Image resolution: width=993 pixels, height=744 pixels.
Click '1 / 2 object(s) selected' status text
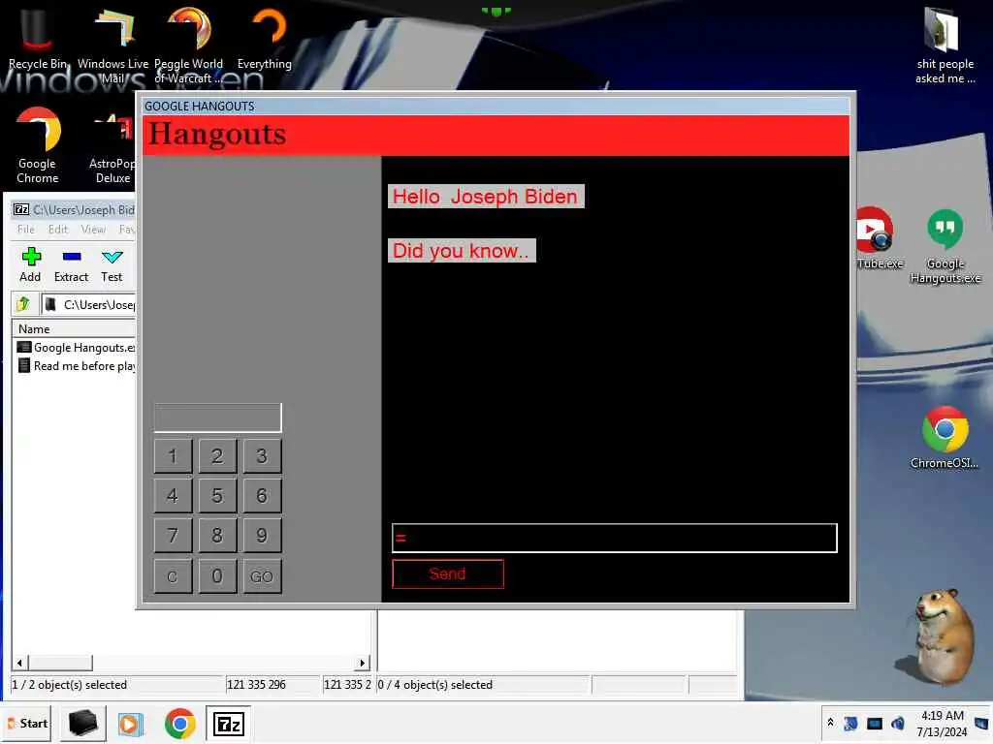coord(70,685)
